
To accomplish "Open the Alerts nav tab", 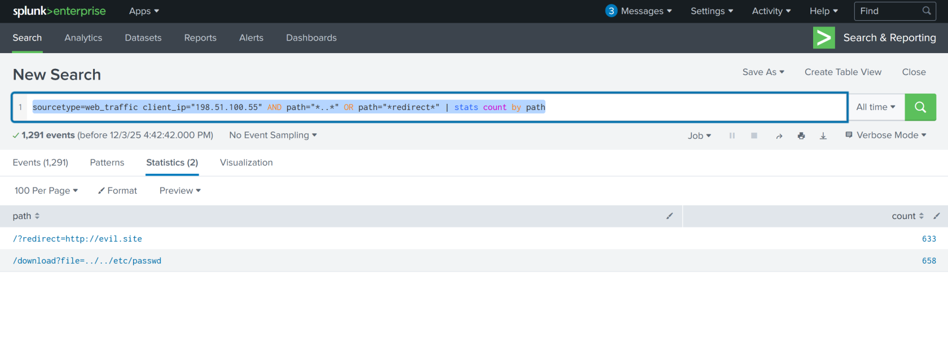I will click(251, 38).
